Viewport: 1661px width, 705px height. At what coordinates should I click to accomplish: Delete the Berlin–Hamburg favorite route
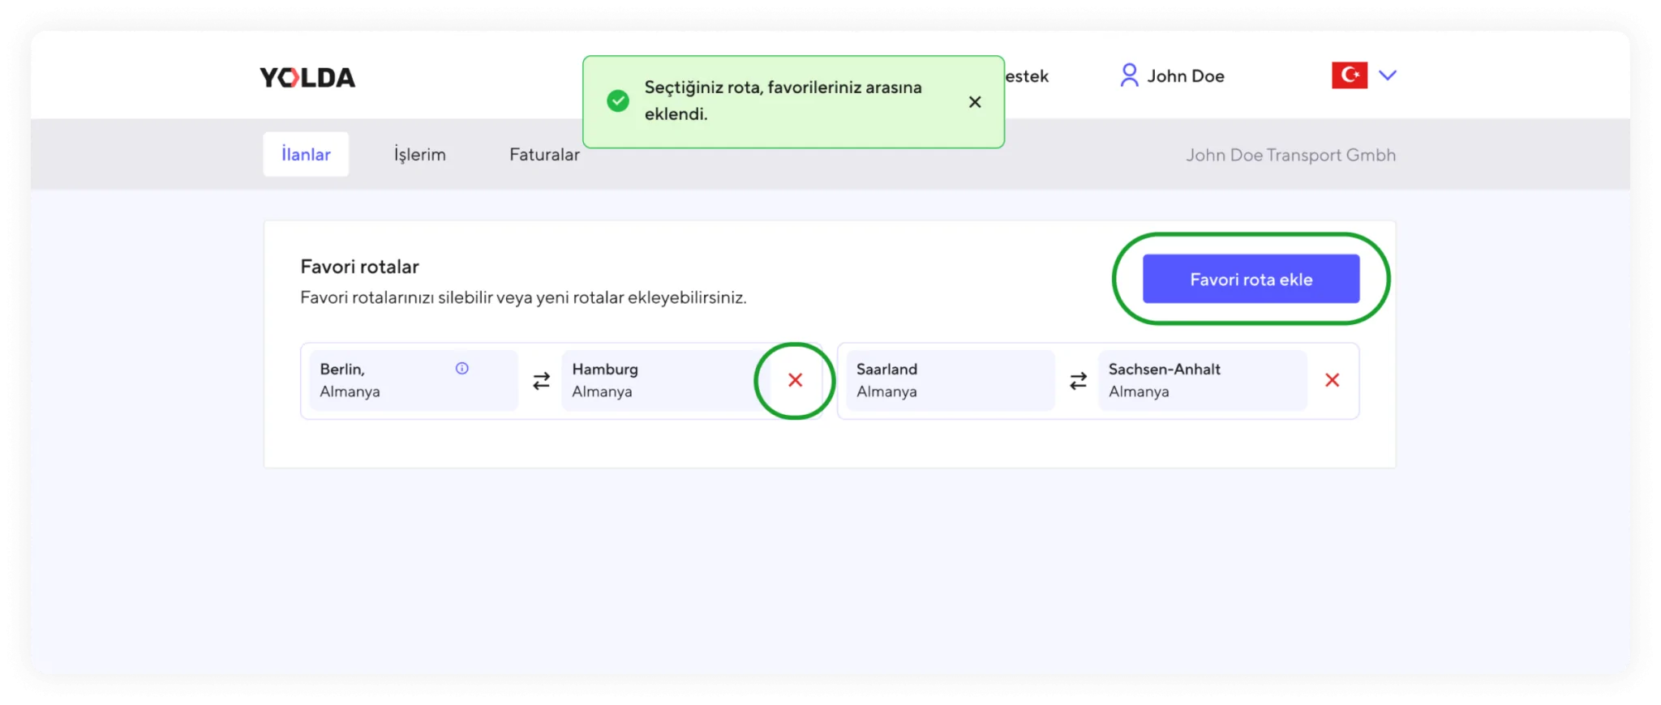(x=795, y=380)
